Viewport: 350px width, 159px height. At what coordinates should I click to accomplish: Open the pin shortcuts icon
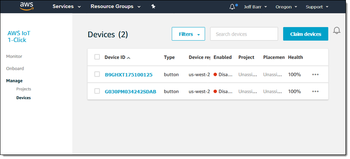tap(153, 6)
